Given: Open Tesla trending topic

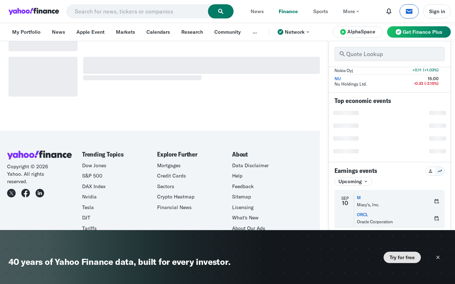Looking at the screenshot, I should pos(88,207).
